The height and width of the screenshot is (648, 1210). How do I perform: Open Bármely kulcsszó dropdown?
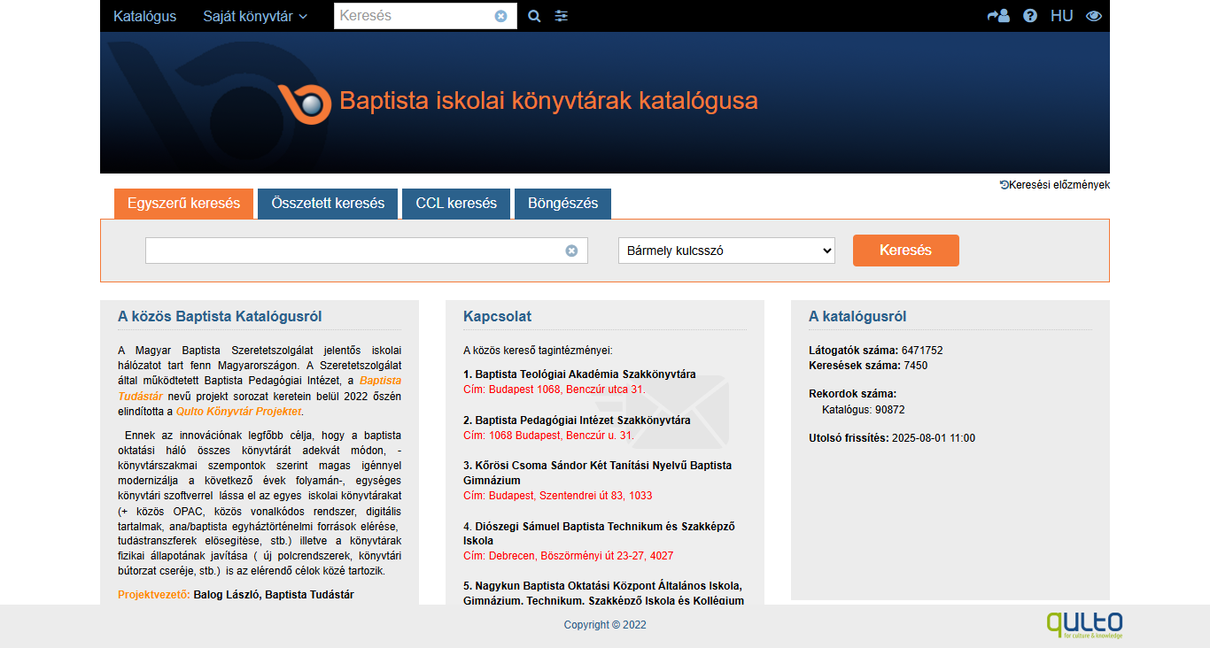(x=726, y=251)
